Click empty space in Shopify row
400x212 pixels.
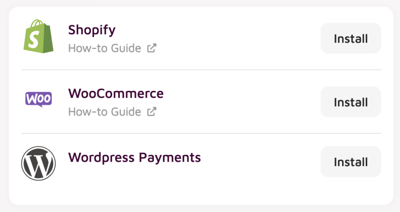pos(237,38)
